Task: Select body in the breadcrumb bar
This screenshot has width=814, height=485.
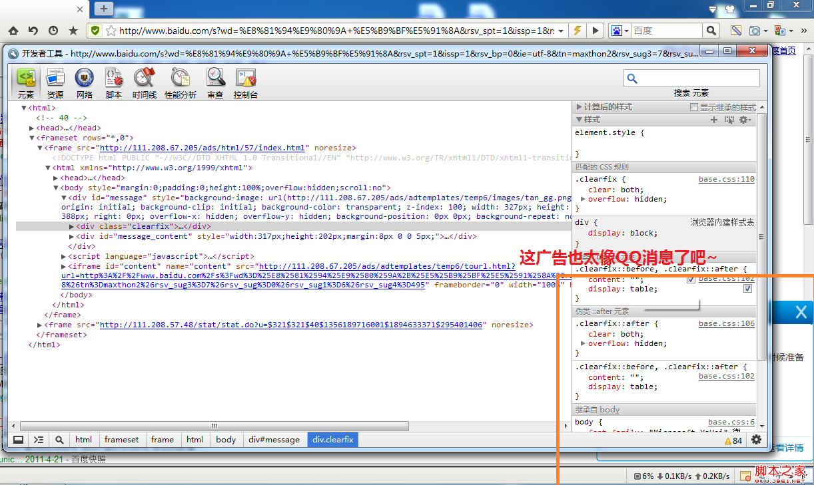Action: pos(226,440)
